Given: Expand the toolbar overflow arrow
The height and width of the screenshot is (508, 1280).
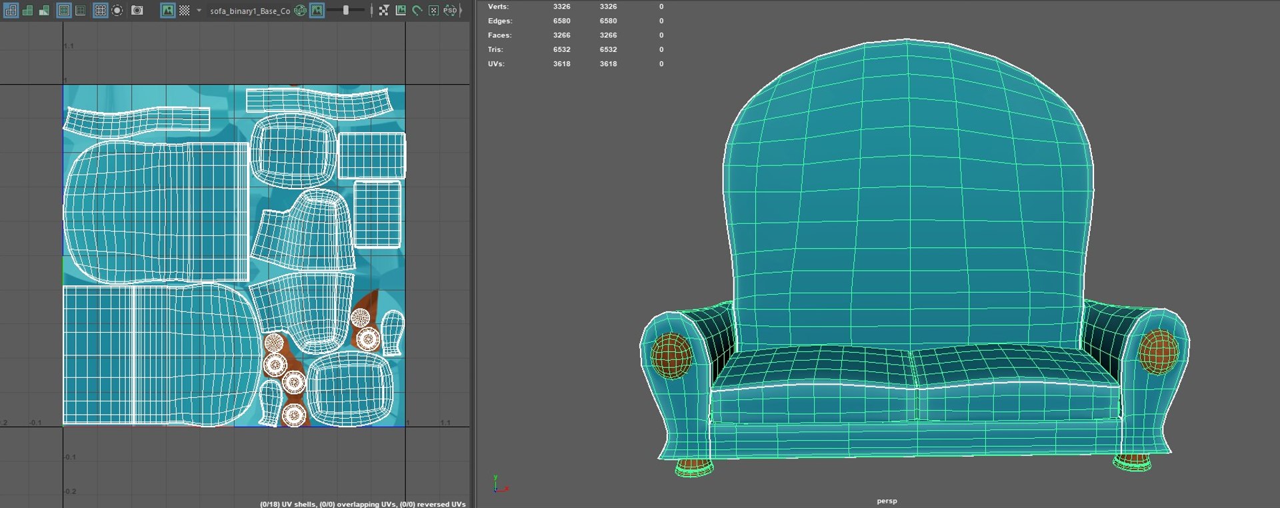Looking at the screenshot, I should [x=461, y=11].
